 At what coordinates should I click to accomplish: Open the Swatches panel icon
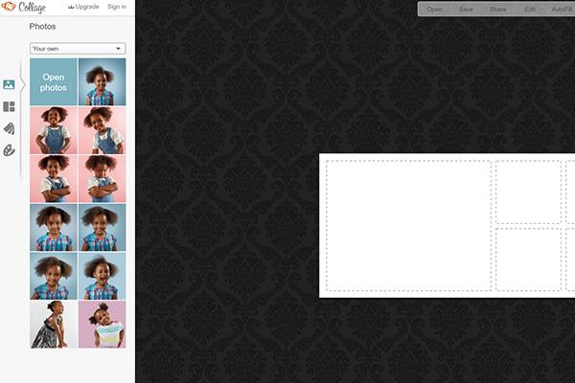[x=10, y=128]
